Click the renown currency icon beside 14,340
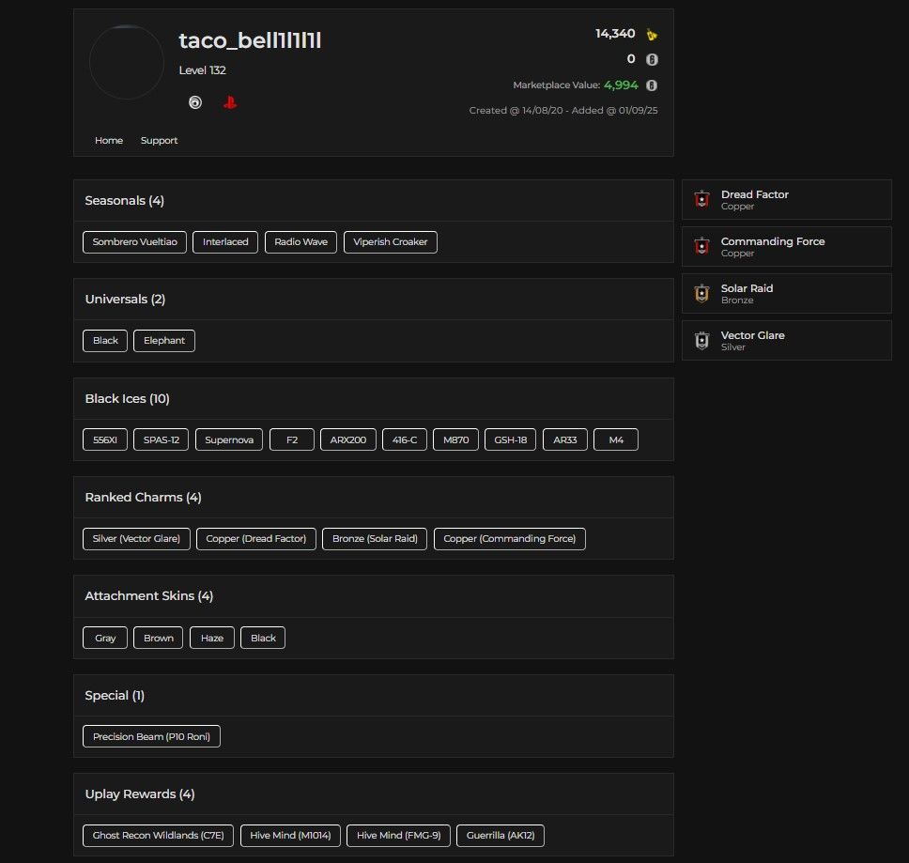The image size is (909, 863). coord(652,34)
